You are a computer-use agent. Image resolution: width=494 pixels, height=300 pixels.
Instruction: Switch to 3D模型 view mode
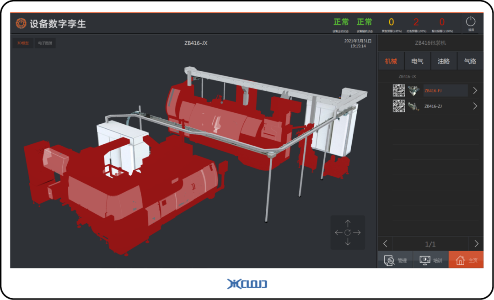tap(23, 43)
